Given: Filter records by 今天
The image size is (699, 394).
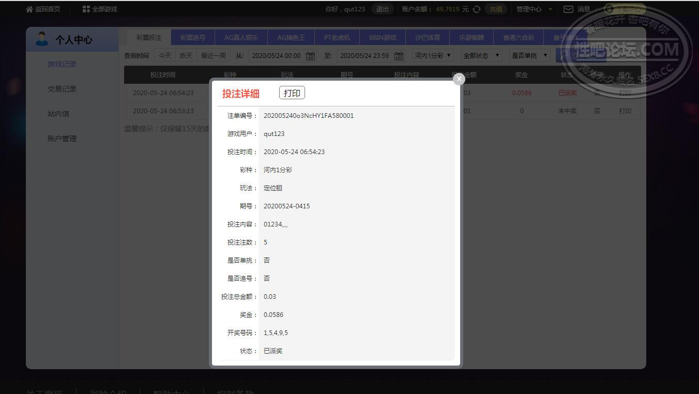Looking at the screenshot, I should tap(165, 55).
